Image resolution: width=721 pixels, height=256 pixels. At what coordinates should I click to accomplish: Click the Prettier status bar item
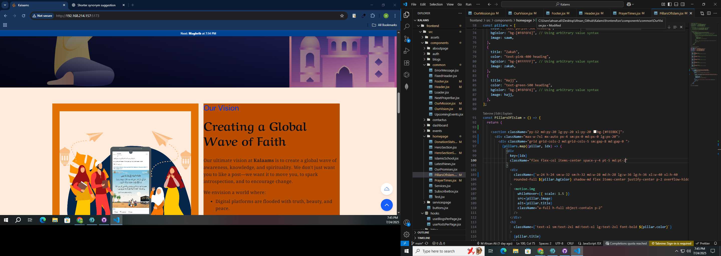coord(702,243)
